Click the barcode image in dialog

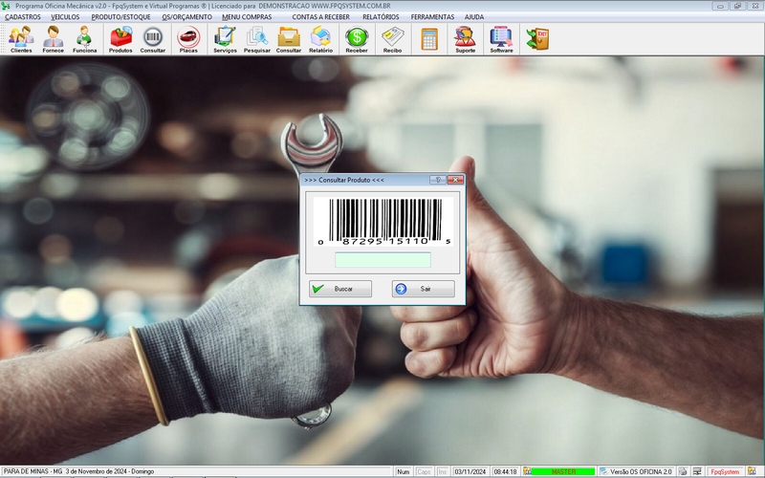383,222
